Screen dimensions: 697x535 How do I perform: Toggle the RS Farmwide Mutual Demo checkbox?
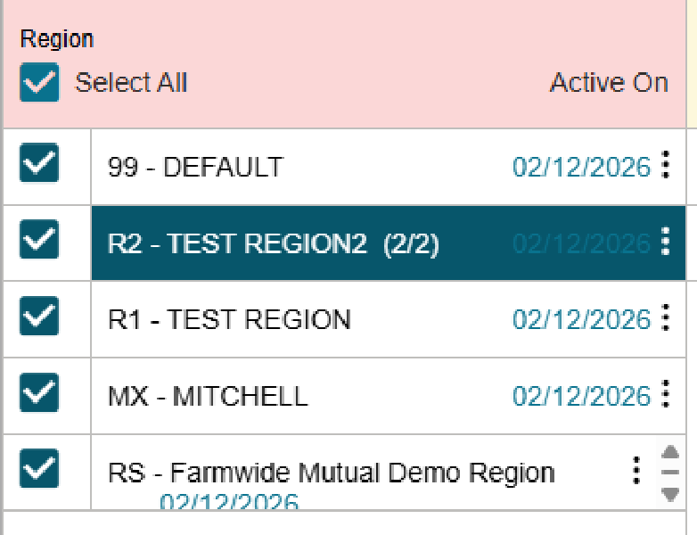point(39,469)
